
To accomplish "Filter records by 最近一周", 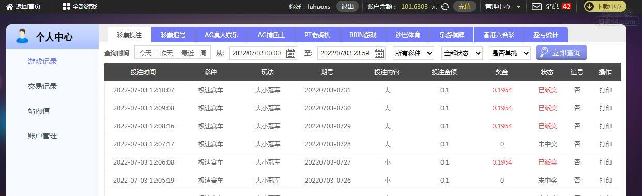I will point(194,53).
